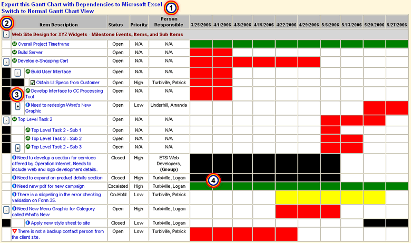Image resolution: width=411 pixels, height=243 pixels.
Task: Open Obtain UI Specs from Customer item
Action: pos(67,83)
